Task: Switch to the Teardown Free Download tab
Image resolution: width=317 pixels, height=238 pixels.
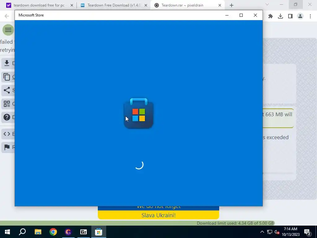Action: [114, 5]
